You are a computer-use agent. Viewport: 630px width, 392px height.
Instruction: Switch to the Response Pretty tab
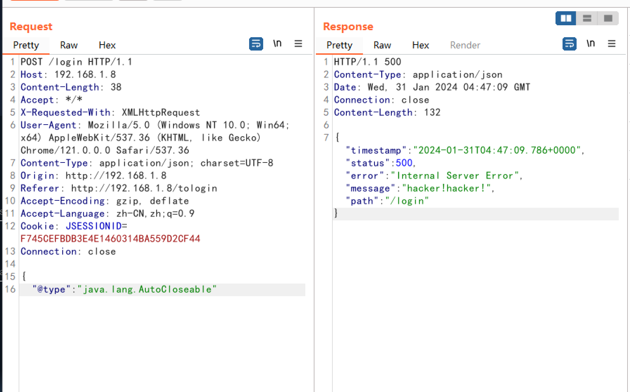tap(339, 45)
